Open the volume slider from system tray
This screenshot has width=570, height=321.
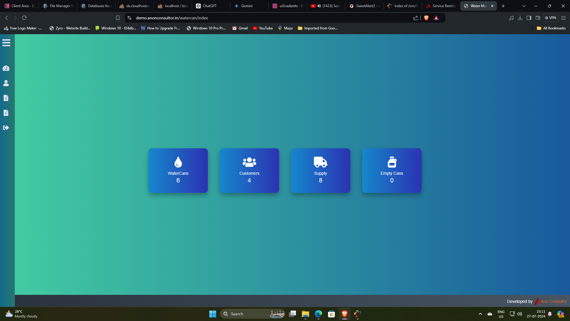[x=520, y=314]
